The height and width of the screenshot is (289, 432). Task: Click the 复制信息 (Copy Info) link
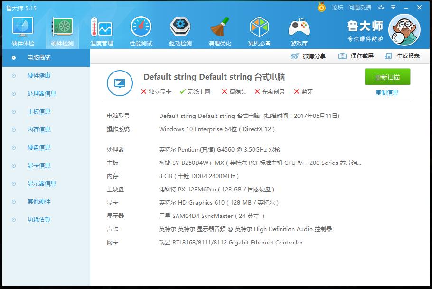(388, 92)
